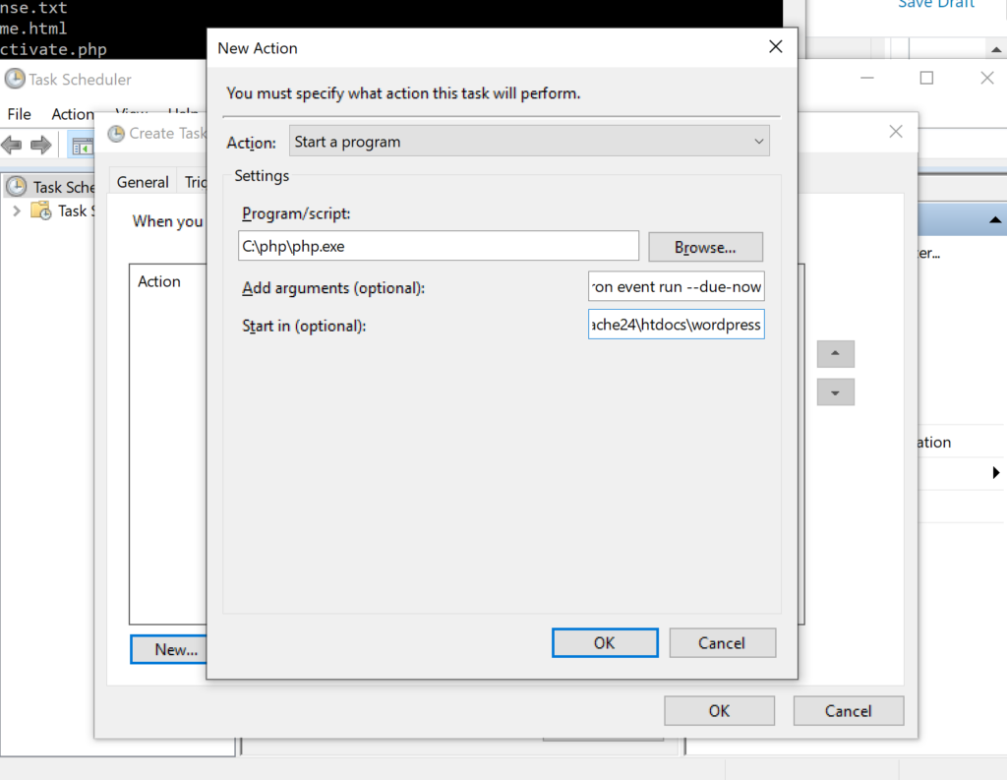Viewport: 1007px width, 780px height.
Task: Confirm the New Action dialog with OK
Action: coord(604,642)
